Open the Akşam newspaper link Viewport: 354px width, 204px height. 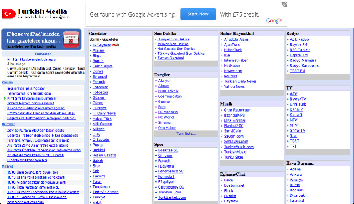[98, 50]
